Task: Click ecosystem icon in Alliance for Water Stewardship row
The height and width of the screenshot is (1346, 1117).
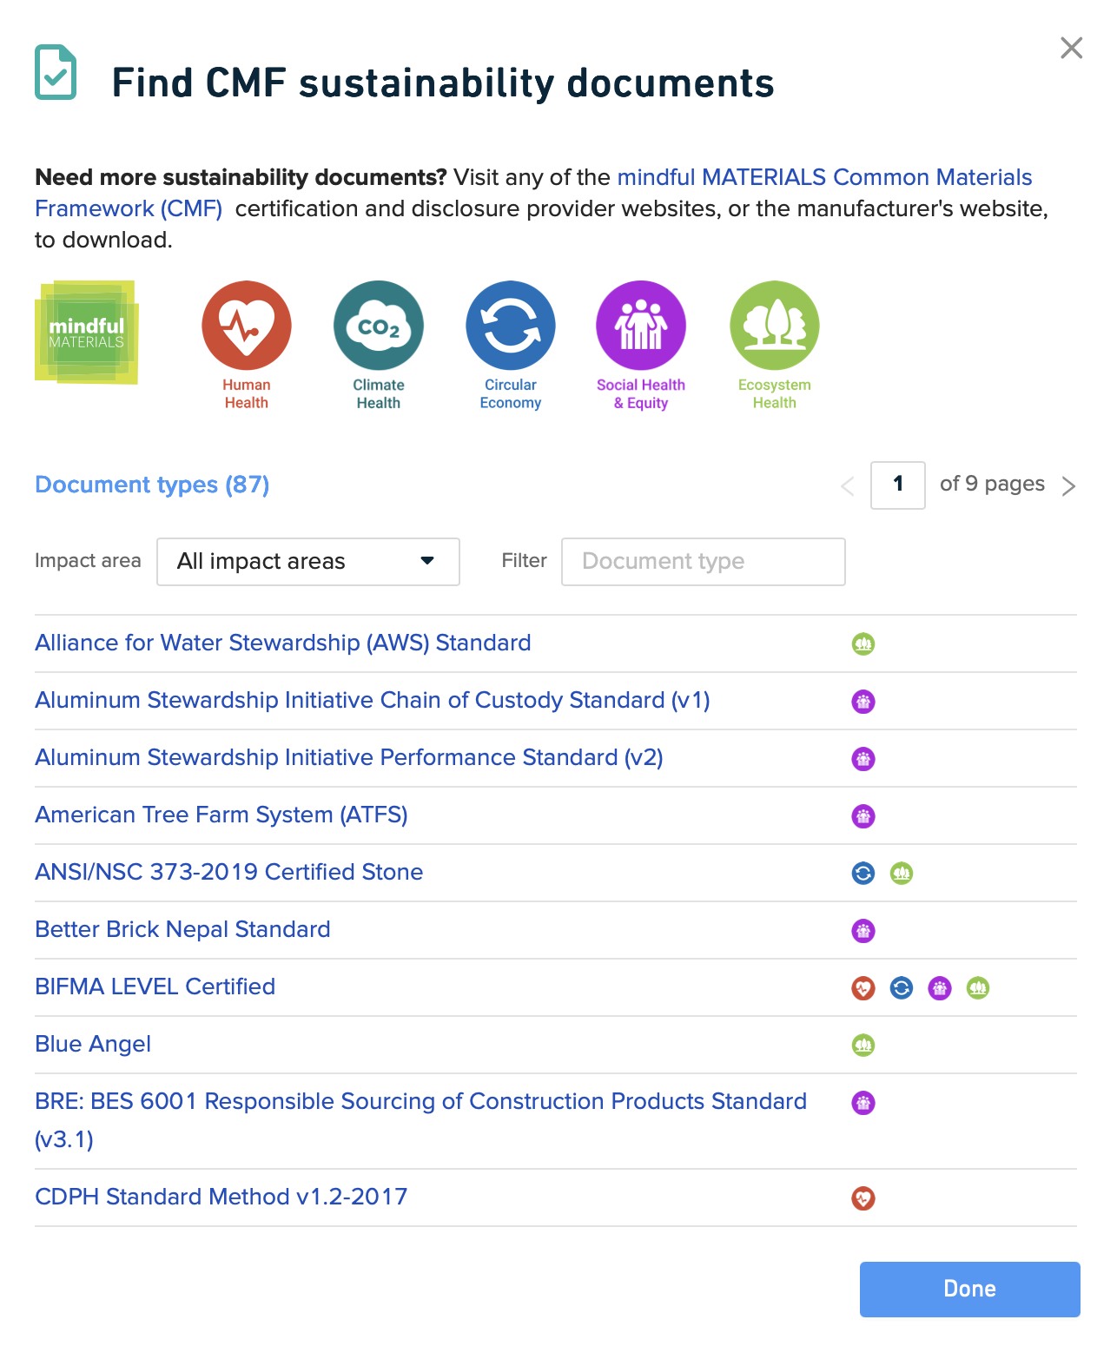Action: (x=863, y=643)
